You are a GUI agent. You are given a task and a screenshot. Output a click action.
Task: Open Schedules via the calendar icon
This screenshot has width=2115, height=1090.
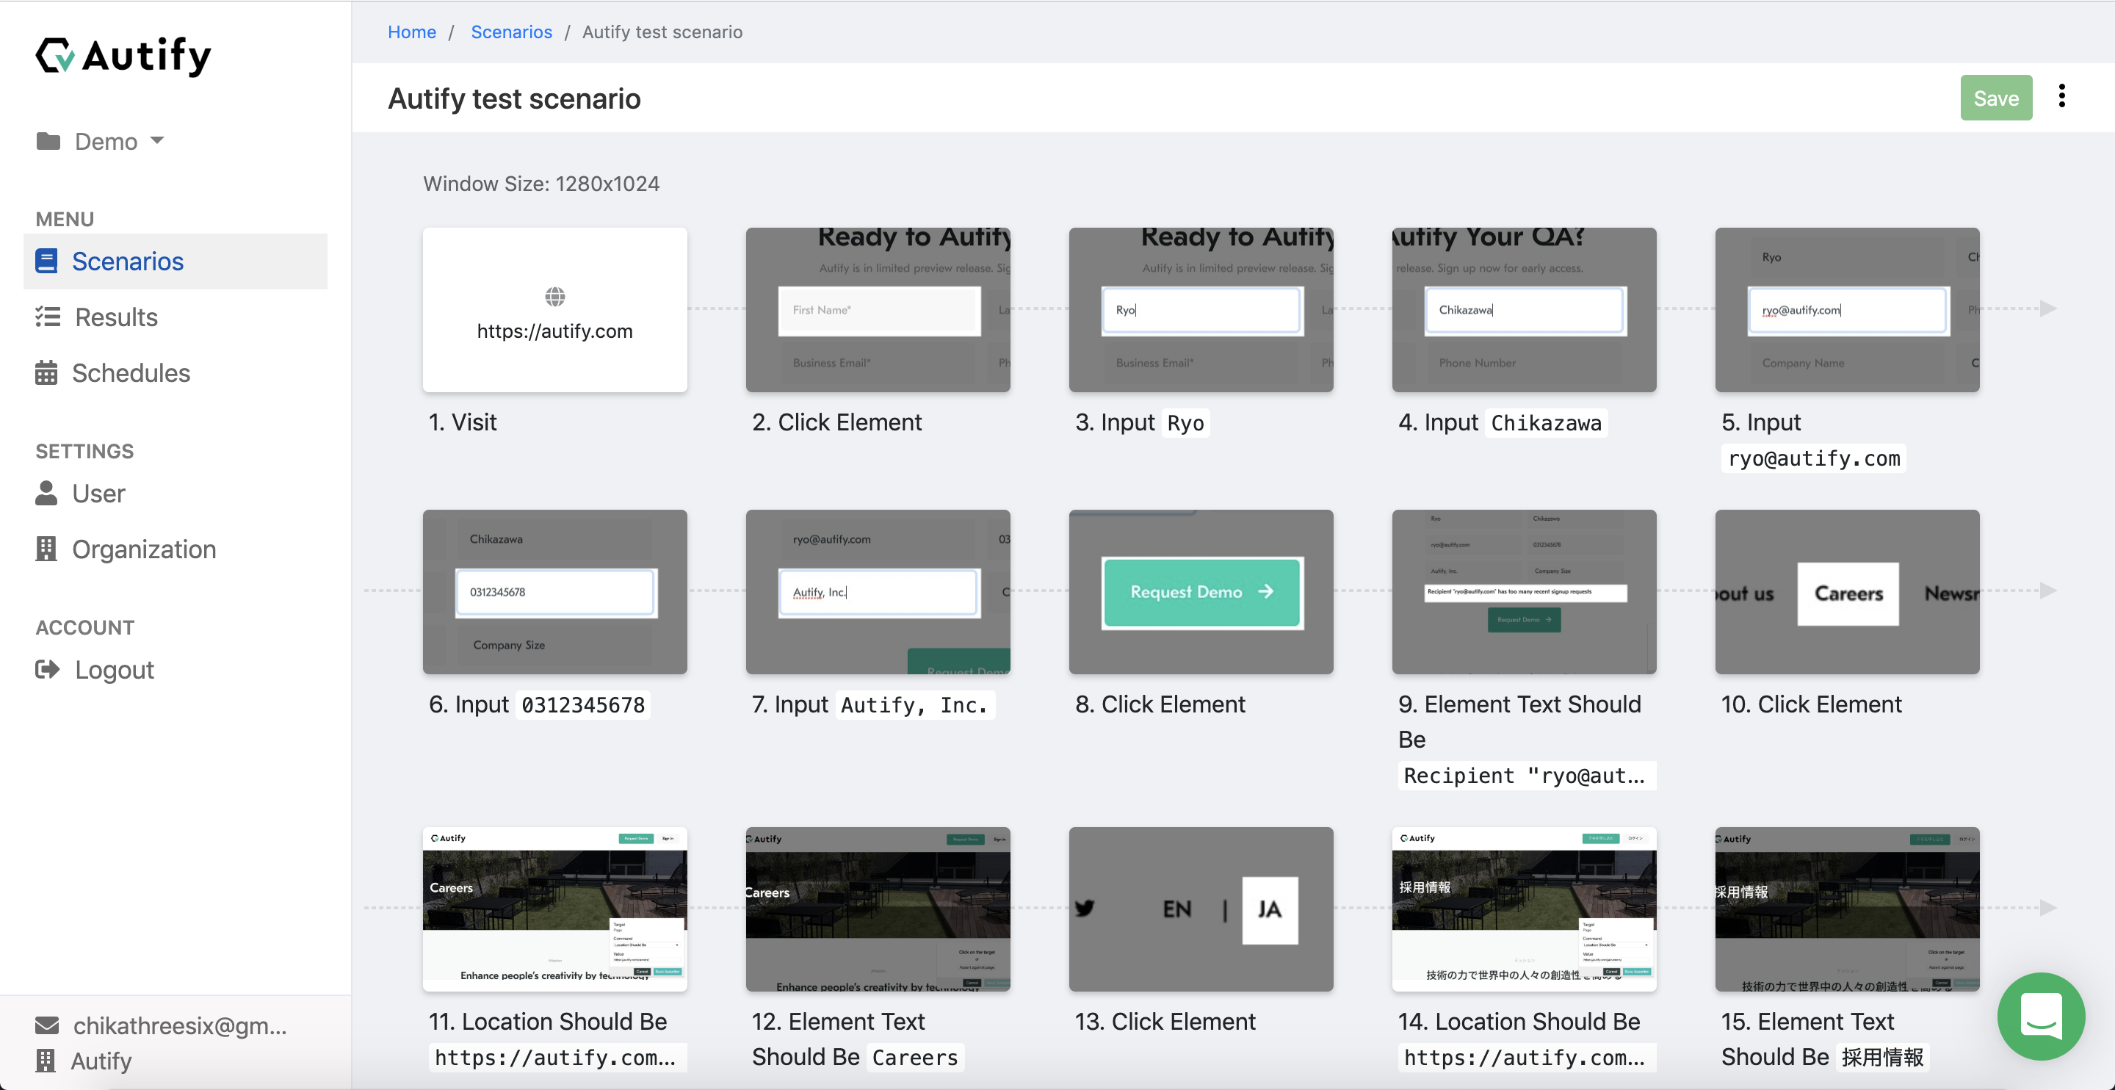(x=47, y=373)
